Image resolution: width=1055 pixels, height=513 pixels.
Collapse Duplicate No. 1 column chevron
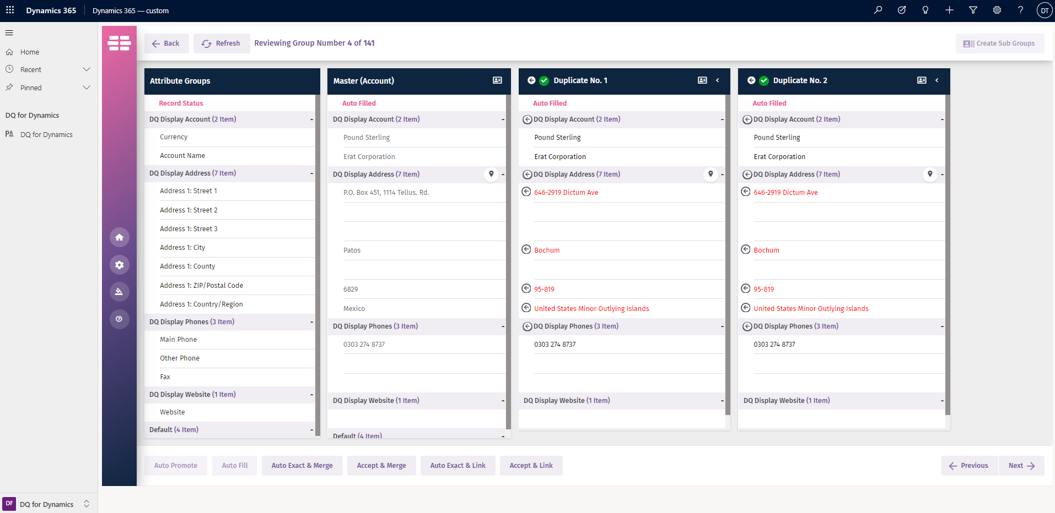pos(718,80)
